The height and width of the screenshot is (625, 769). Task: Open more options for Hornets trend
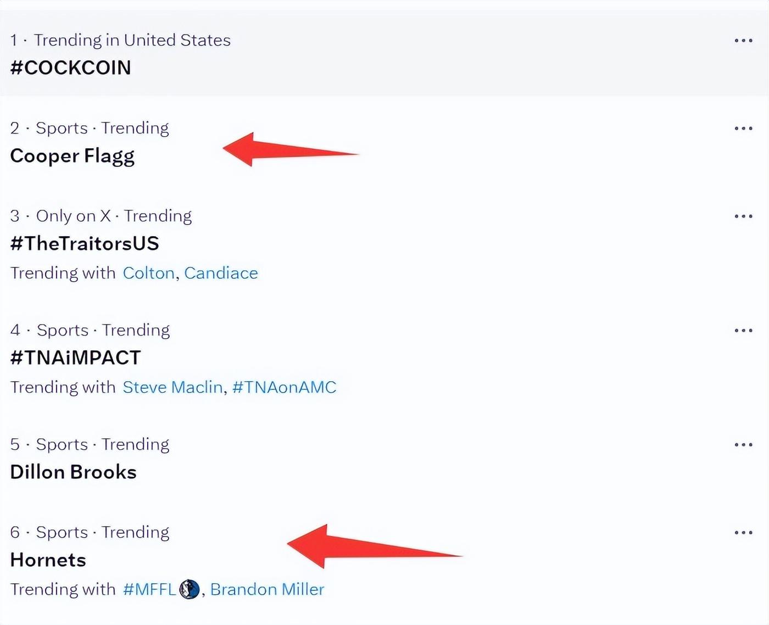tap(743, 533)
